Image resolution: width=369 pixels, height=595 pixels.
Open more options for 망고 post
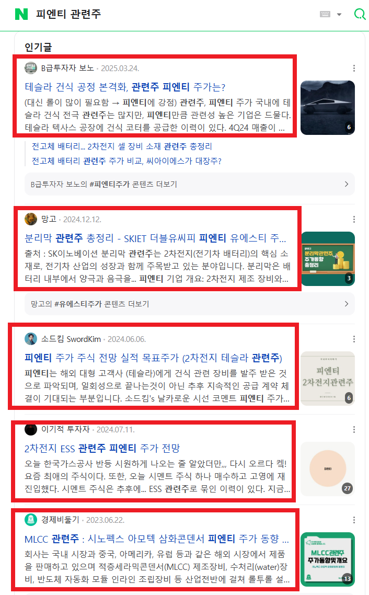pyautogui.click(x=354, y=219)
